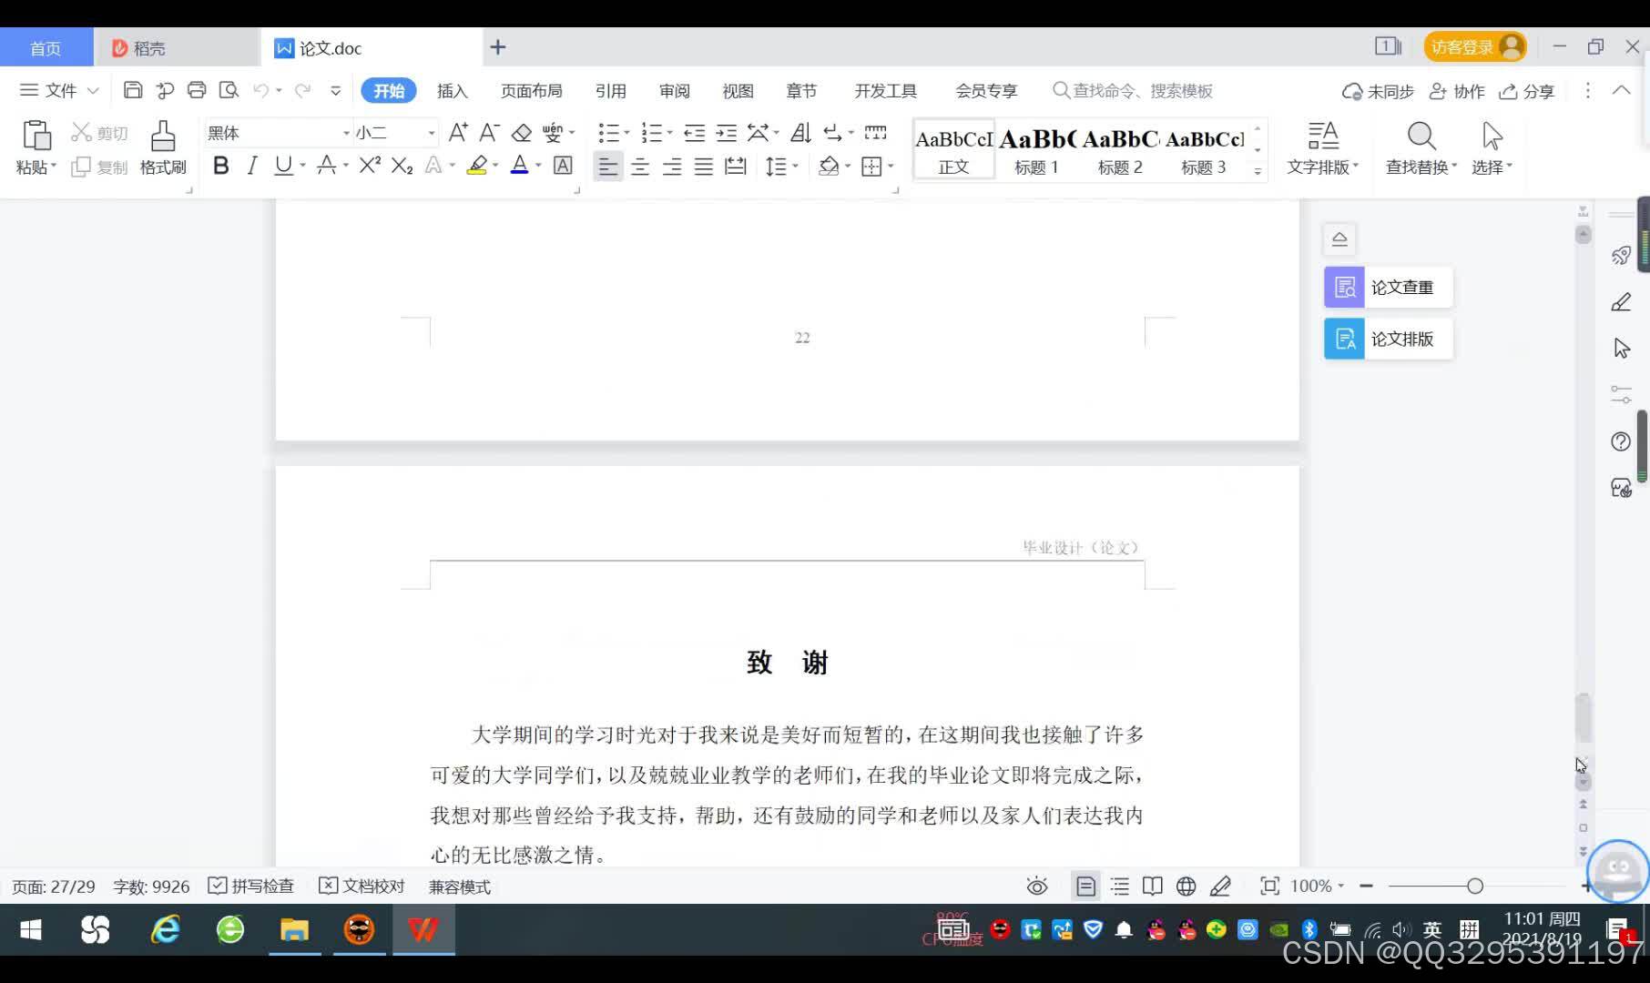The height and width of the screenshot is (983, 1650).
Task: Open the 插入 ribbon tab
Action: (452, 91)
